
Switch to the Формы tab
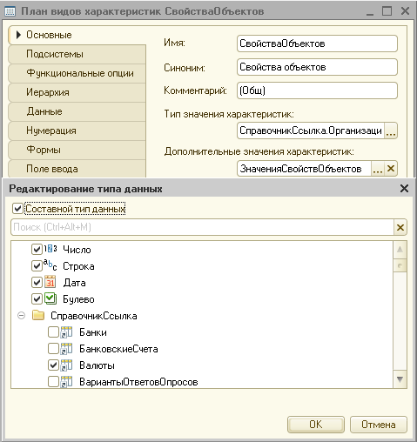click(x=77, y=150)
